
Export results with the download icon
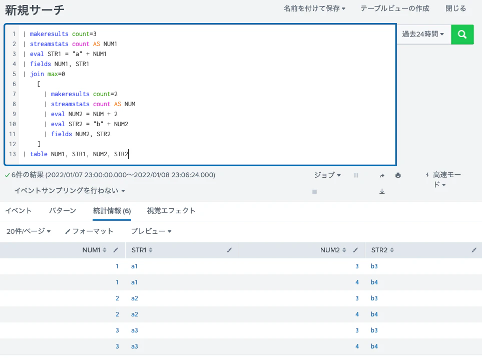(382, 192)
